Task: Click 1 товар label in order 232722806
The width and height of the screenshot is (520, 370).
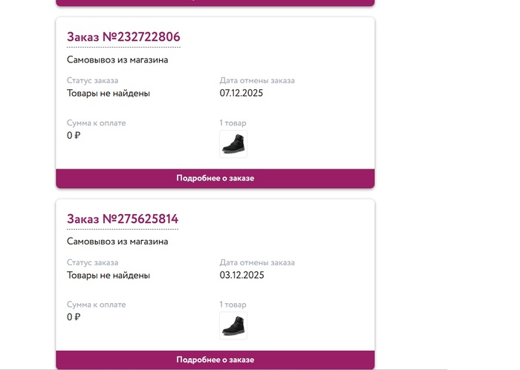Action: click(x=233, y=123)
